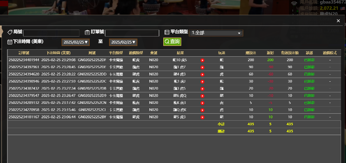Select order number 250225234397961
Screen dimensions: 346x163
pyautogui.click(x=24, y=67)
